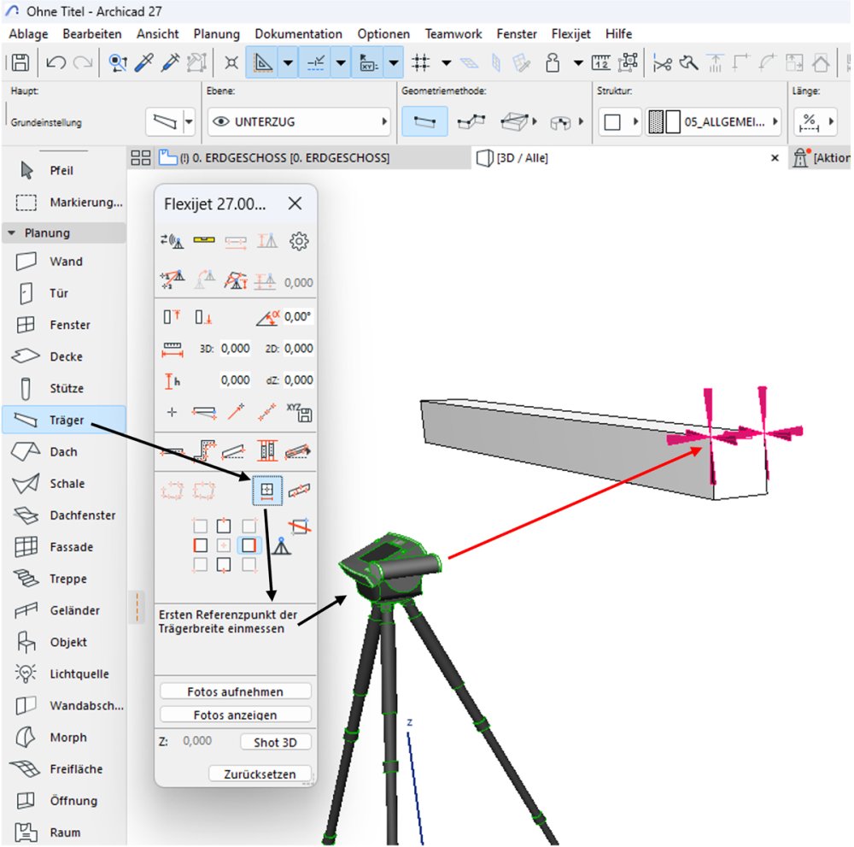Select the Treppe stair tool

(x=64, y=579)
